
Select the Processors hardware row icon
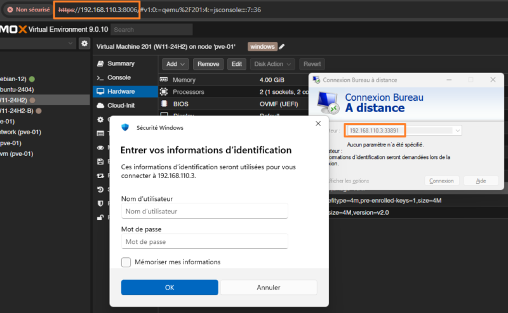point(164,92)
